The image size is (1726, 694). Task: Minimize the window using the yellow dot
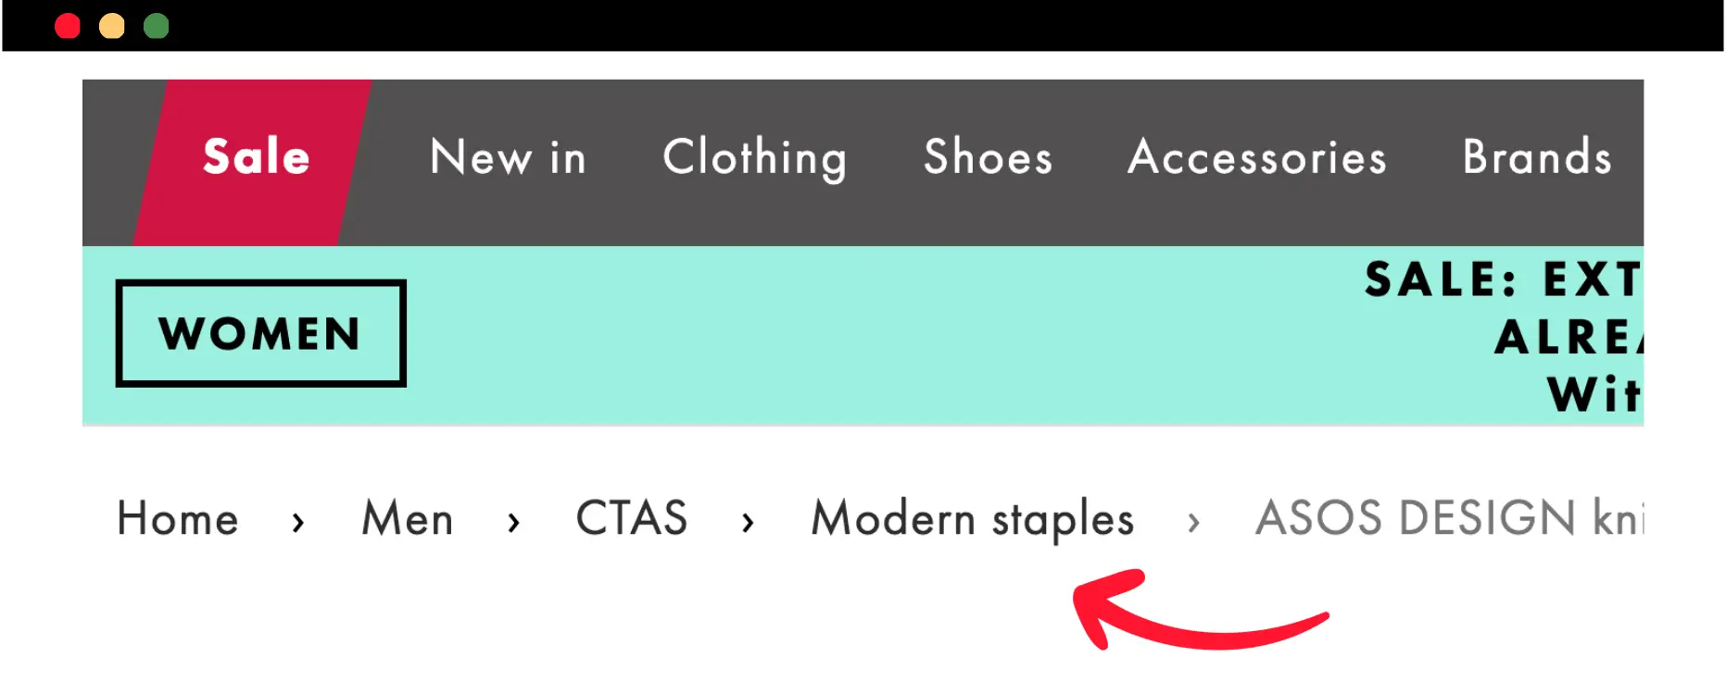tap(112, 26)
